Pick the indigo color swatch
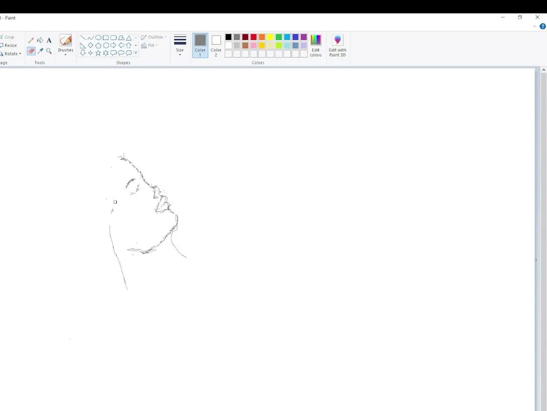 click(x=296, y=37)
